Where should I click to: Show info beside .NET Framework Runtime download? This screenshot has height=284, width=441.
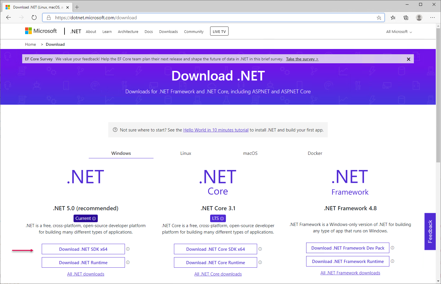pos(393,261)
